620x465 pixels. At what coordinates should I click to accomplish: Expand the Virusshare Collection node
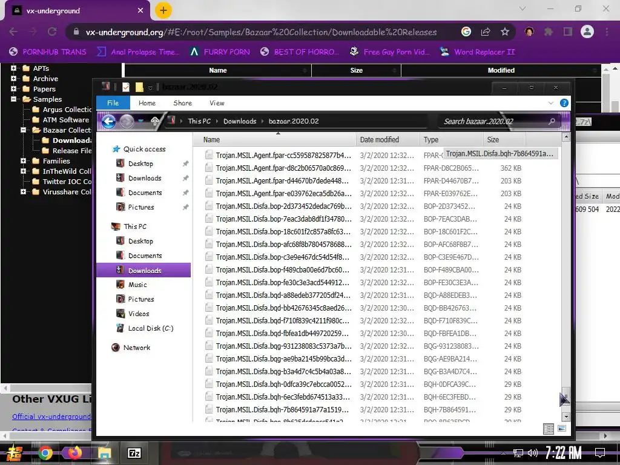(24, 191)
